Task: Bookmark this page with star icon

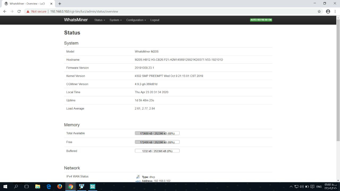Action: coord(319,11)
